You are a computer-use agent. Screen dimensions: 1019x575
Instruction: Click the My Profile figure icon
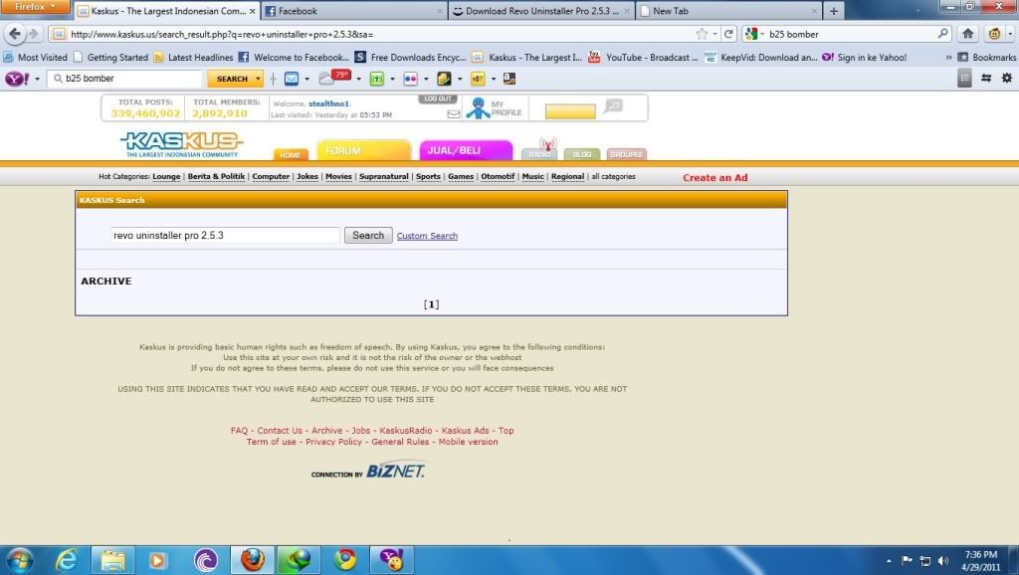pyautogui.click(x=479, y=107)
